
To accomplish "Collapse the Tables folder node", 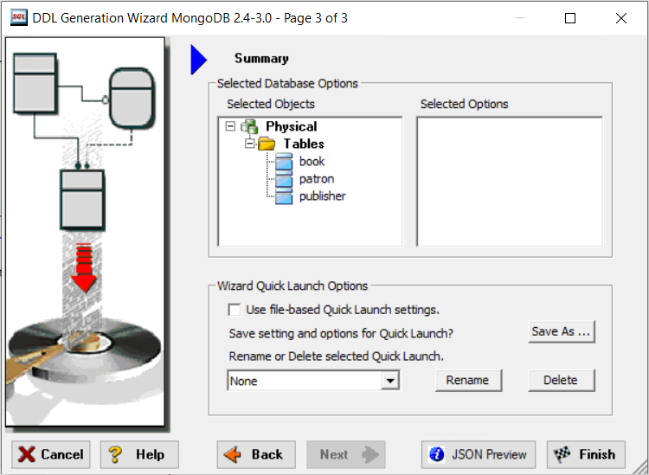I will [249, 143].
